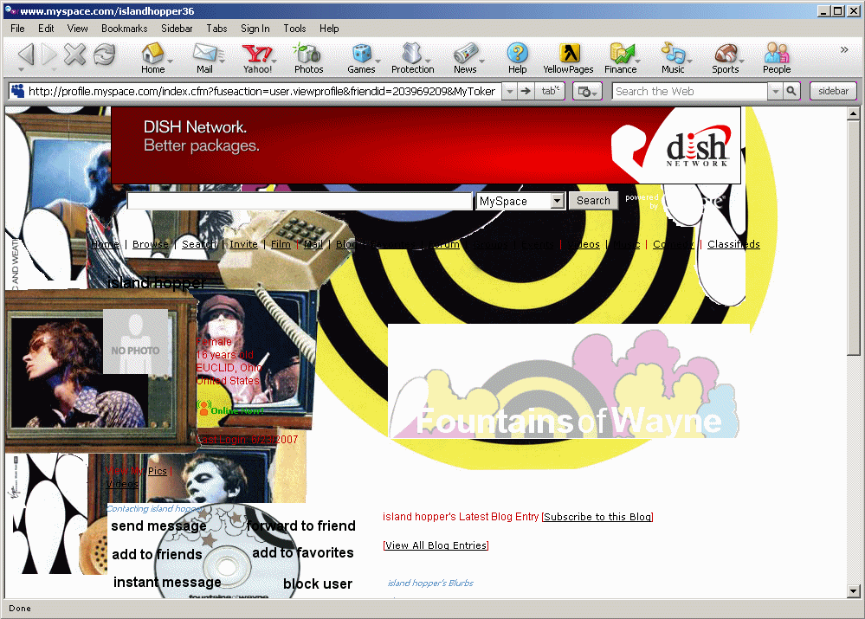The height and width of the screenshot is (619, 865).
Task: Expand the address bar URL history dropdown
Action: (510, 91)
